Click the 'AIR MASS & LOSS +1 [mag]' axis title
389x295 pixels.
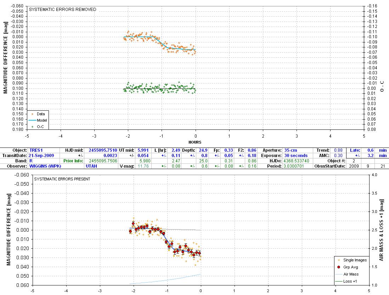[381, 230]
